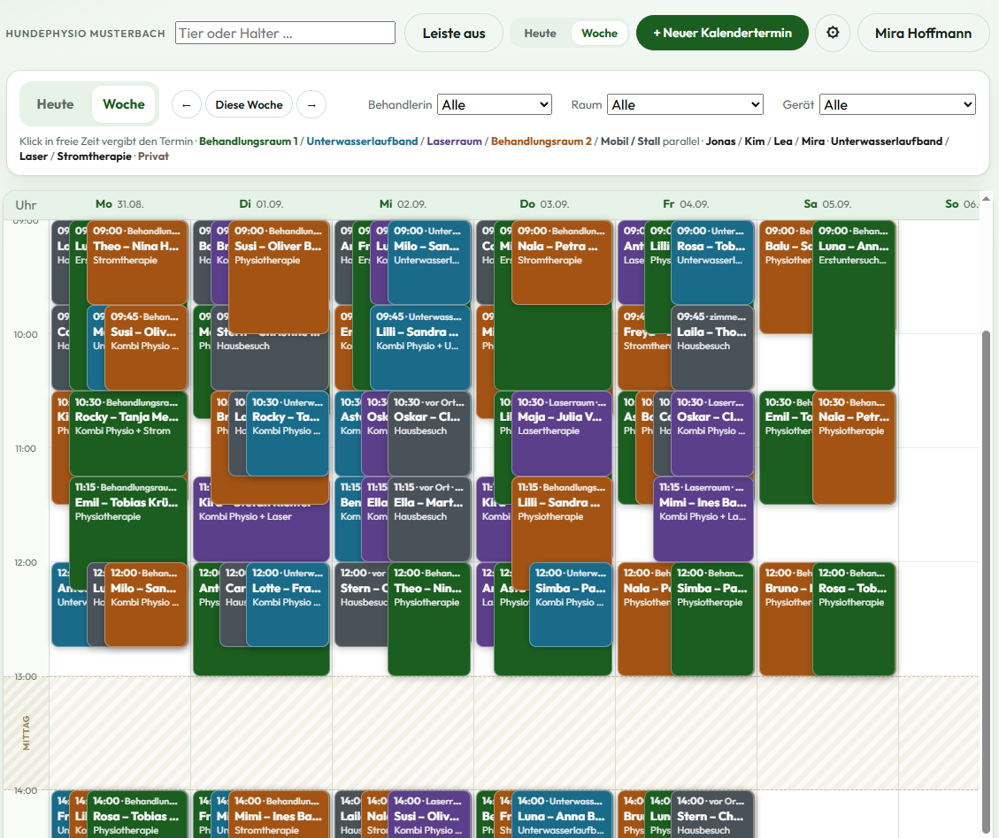Go to next week with right arrow

(x=311, y=104)
